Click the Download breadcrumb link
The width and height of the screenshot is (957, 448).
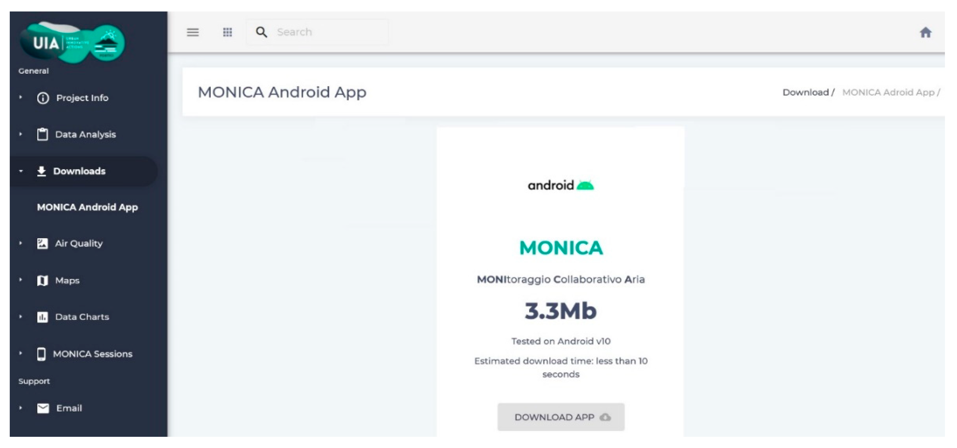805,92
